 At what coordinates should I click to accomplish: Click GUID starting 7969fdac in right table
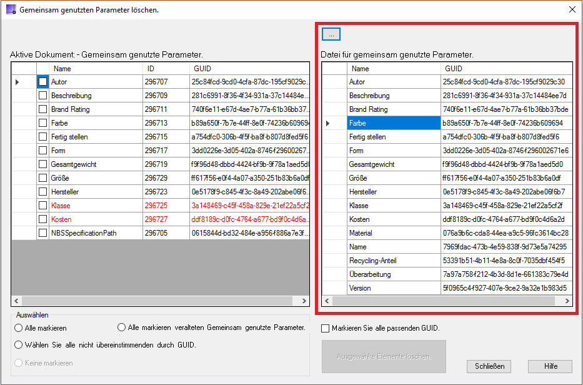click(507, 247)
